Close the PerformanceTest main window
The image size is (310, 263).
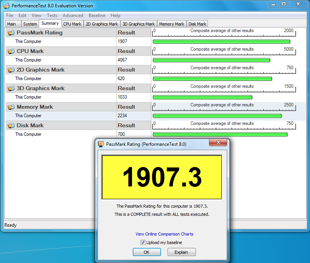(298, 4)
